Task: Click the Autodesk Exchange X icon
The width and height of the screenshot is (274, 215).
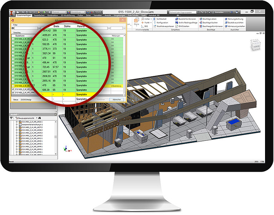Action: tap(231, 12)
